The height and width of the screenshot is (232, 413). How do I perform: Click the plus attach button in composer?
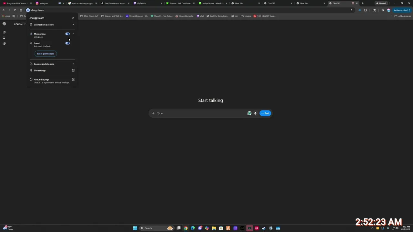(153, 113)
